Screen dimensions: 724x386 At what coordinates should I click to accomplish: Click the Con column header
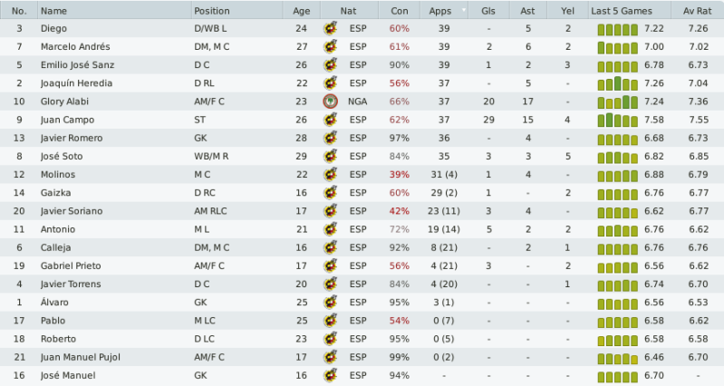399,11
